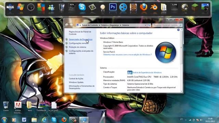Screen dimensions: 219x123
Task: Open Central de Ações link
Action: pyautogui.click(x=76, y=79)
